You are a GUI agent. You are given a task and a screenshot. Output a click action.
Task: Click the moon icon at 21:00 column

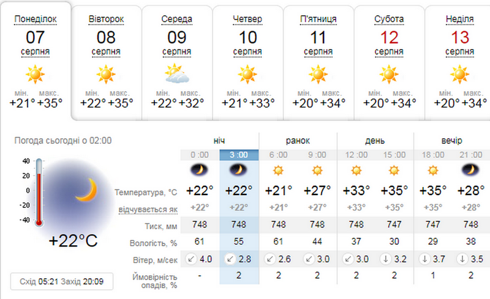pos(471,169)
